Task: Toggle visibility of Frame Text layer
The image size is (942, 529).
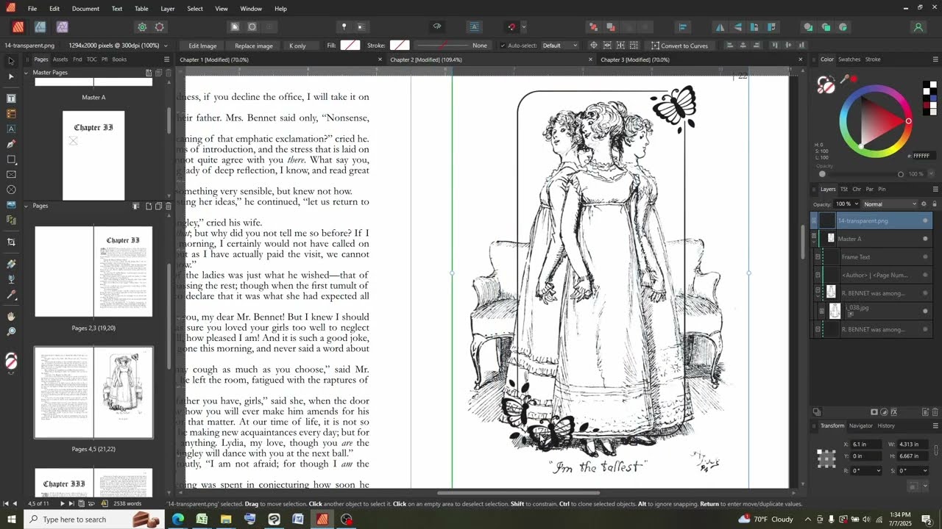Action: (x=925, y=257)
